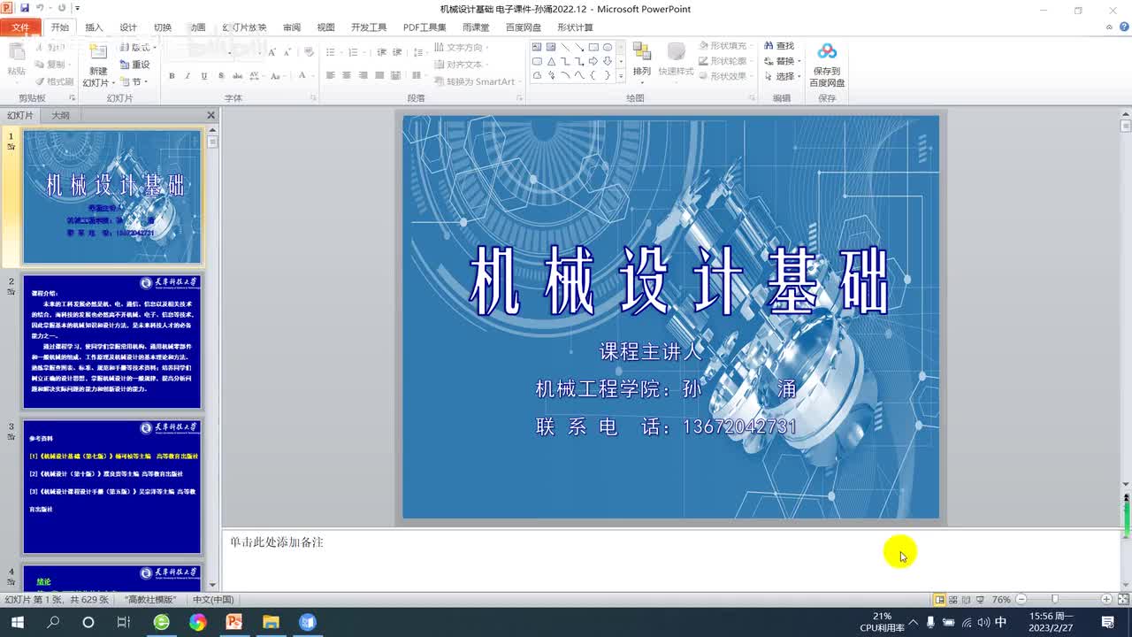Click the zoom out minus button
The image size is (1132, 637).
pos(1021,600)
